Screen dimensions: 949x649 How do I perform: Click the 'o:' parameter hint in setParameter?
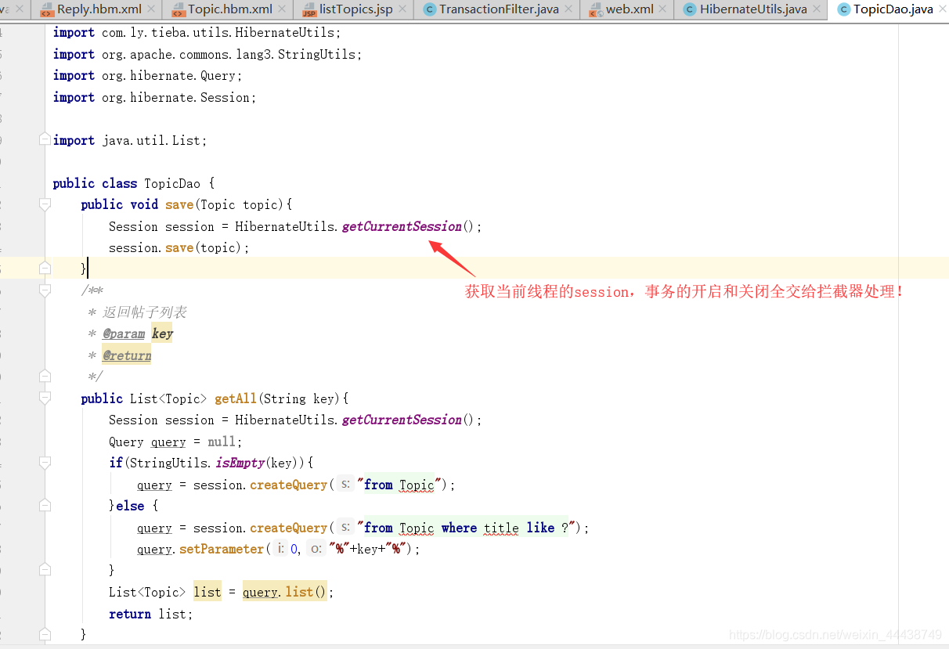(x=316, y=549)
